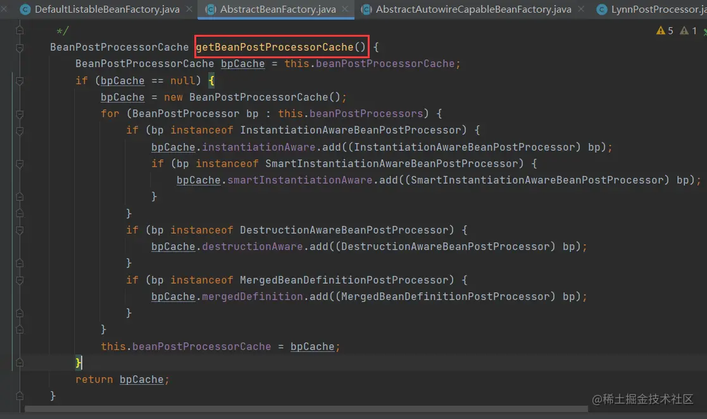Click the BeanPostProcessorCache return type
Screen dimensions: 707x419
point(120,47)
